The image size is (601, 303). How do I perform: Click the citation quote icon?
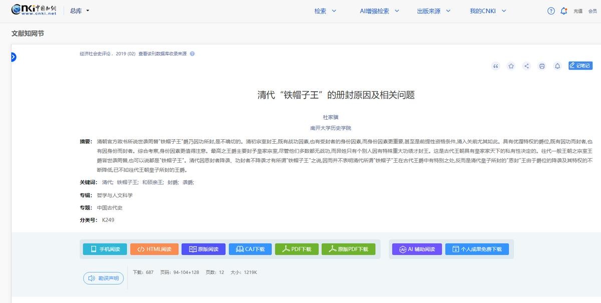[x=496, y=66]
